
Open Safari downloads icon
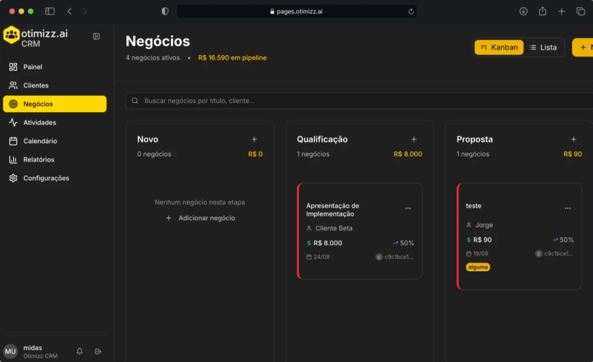[x=524, y=11]
